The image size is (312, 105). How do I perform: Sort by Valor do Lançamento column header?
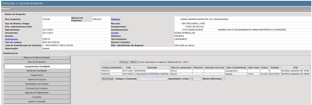tap(181, 67)
